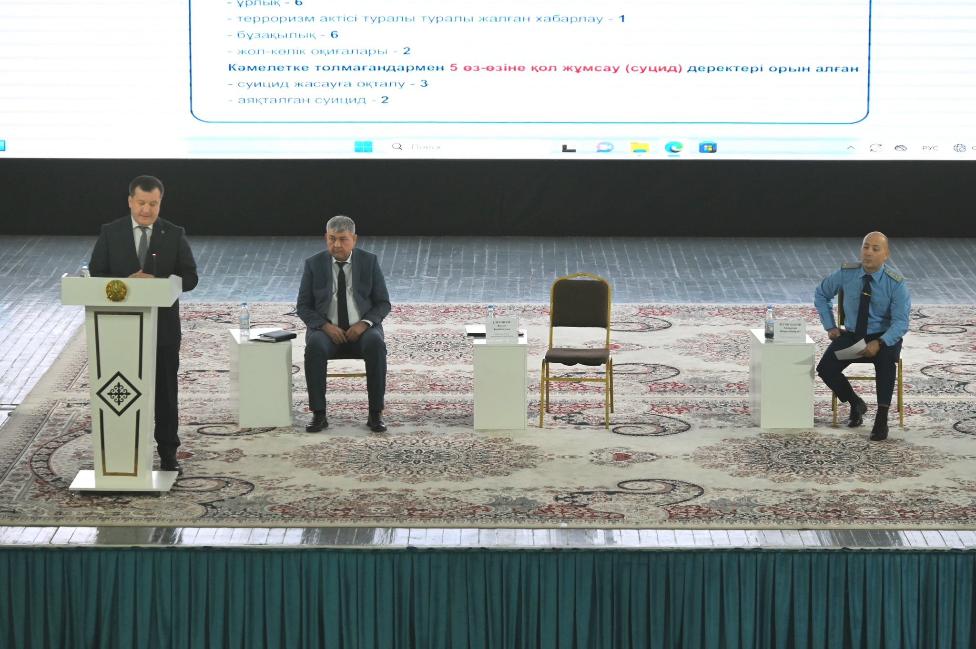
Task: Open the OneDrive cloud tray icon
Action: 900,148
